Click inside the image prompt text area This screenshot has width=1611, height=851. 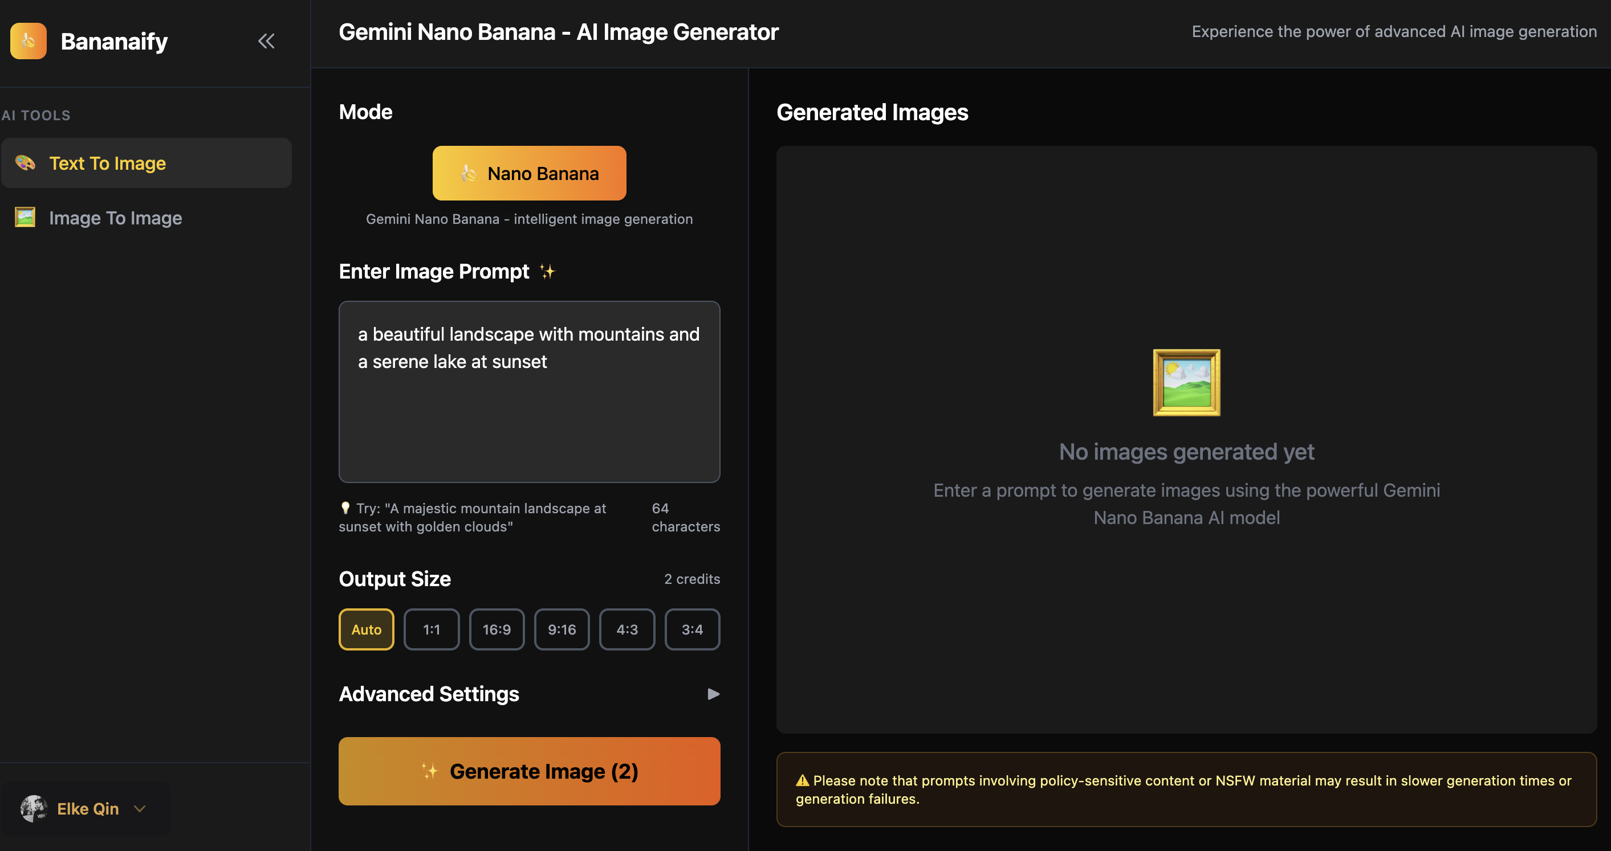click(529, 392)
